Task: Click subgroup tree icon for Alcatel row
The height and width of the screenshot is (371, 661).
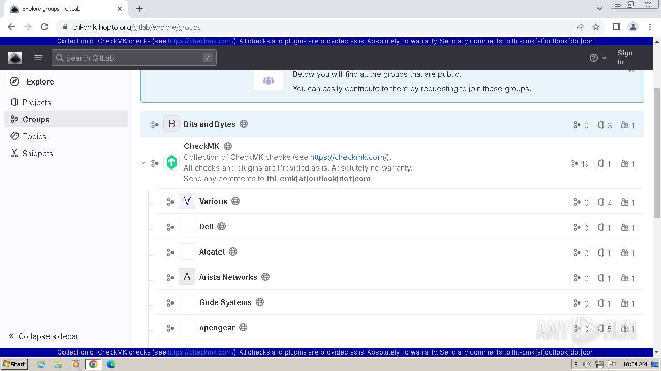Action: pos(170,252)
